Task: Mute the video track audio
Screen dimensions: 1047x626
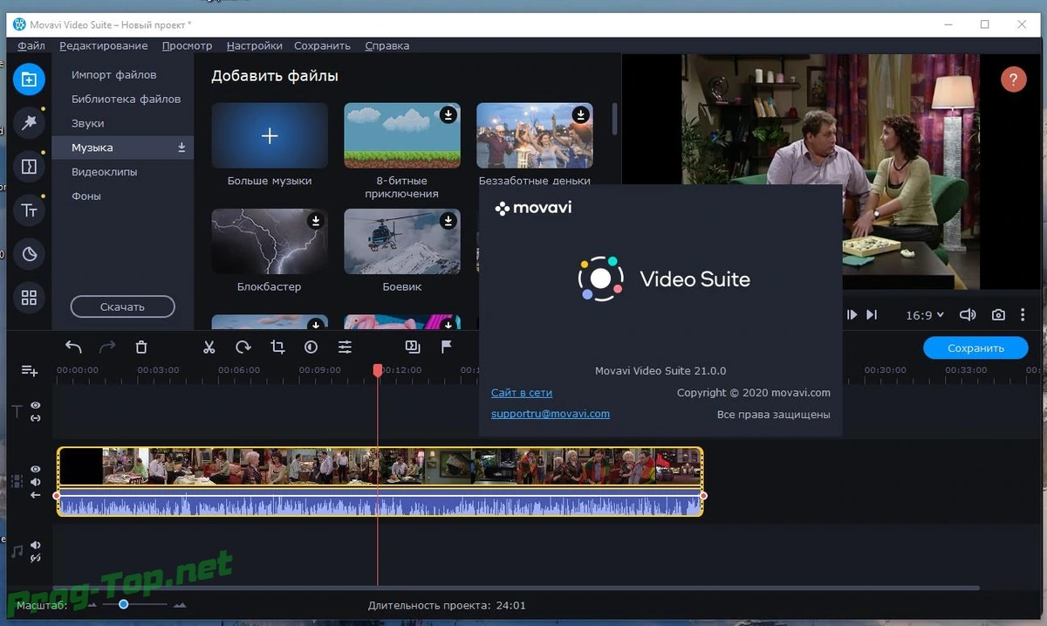Action: point(36,482)
